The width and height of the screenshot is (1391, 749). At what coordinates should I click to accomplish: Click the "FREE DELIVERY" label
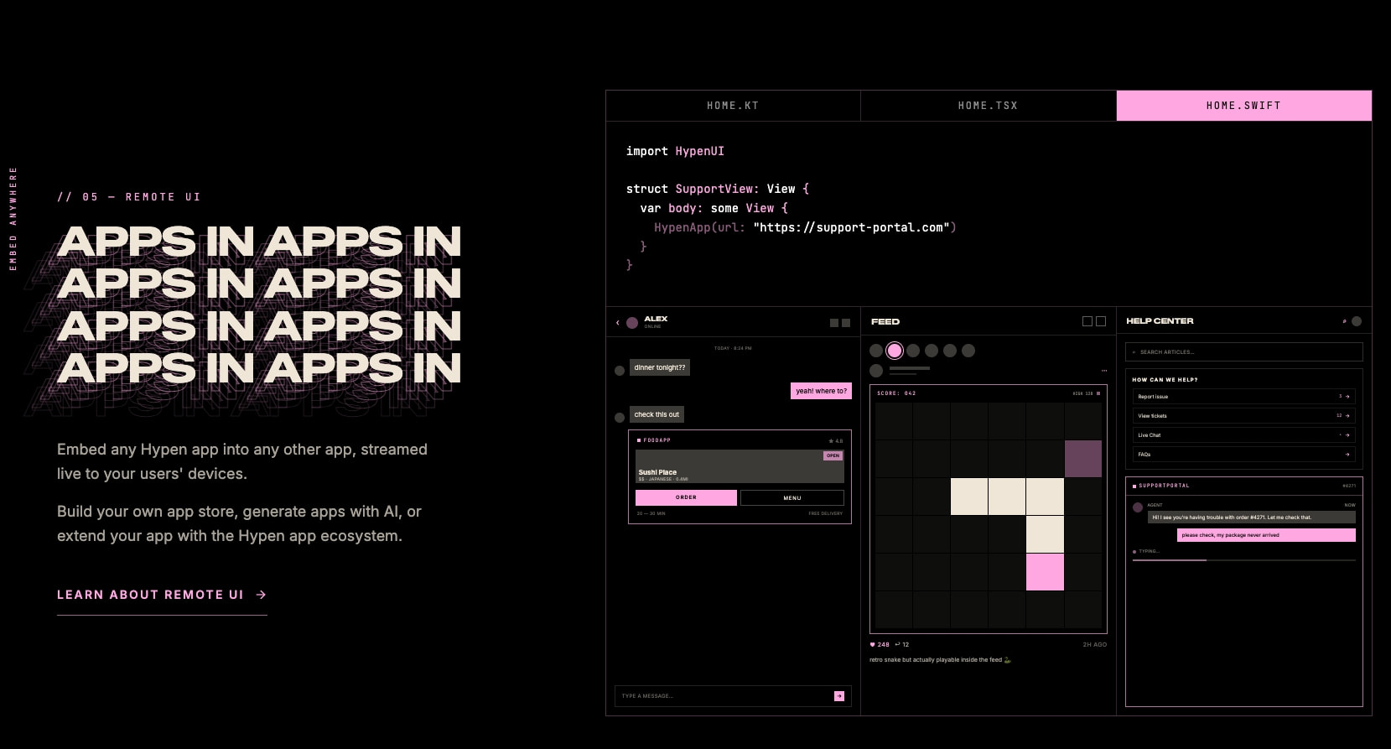tap(825, 513)
